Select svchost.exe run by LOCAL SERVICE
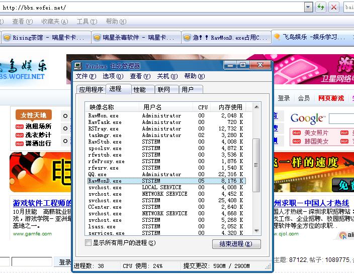354x276 pixels. [166, 188]
